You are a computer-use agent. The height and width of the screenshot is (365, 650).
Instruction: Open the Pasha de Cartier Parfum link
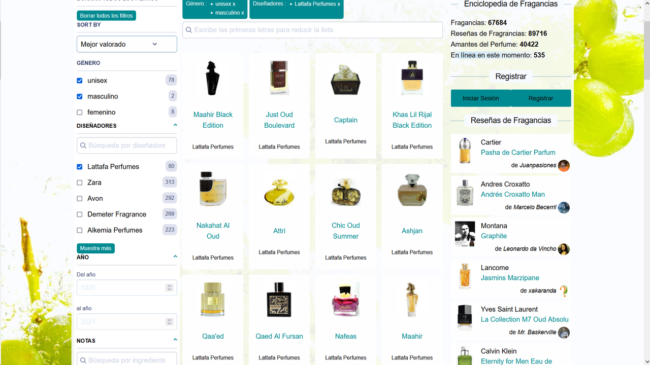518,152
